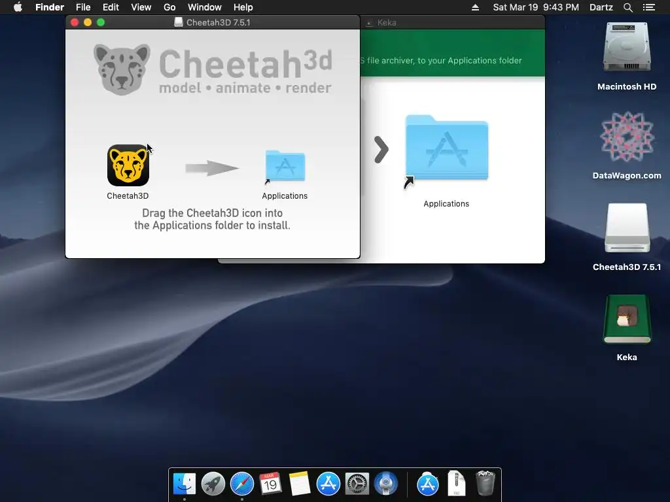670x502 pixels.
Task: Select the Keka volume on the desktop
Action: point(627,319)
